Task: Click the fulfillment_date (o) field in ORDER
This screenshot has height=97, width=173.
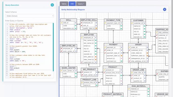Action: [138, 56]
